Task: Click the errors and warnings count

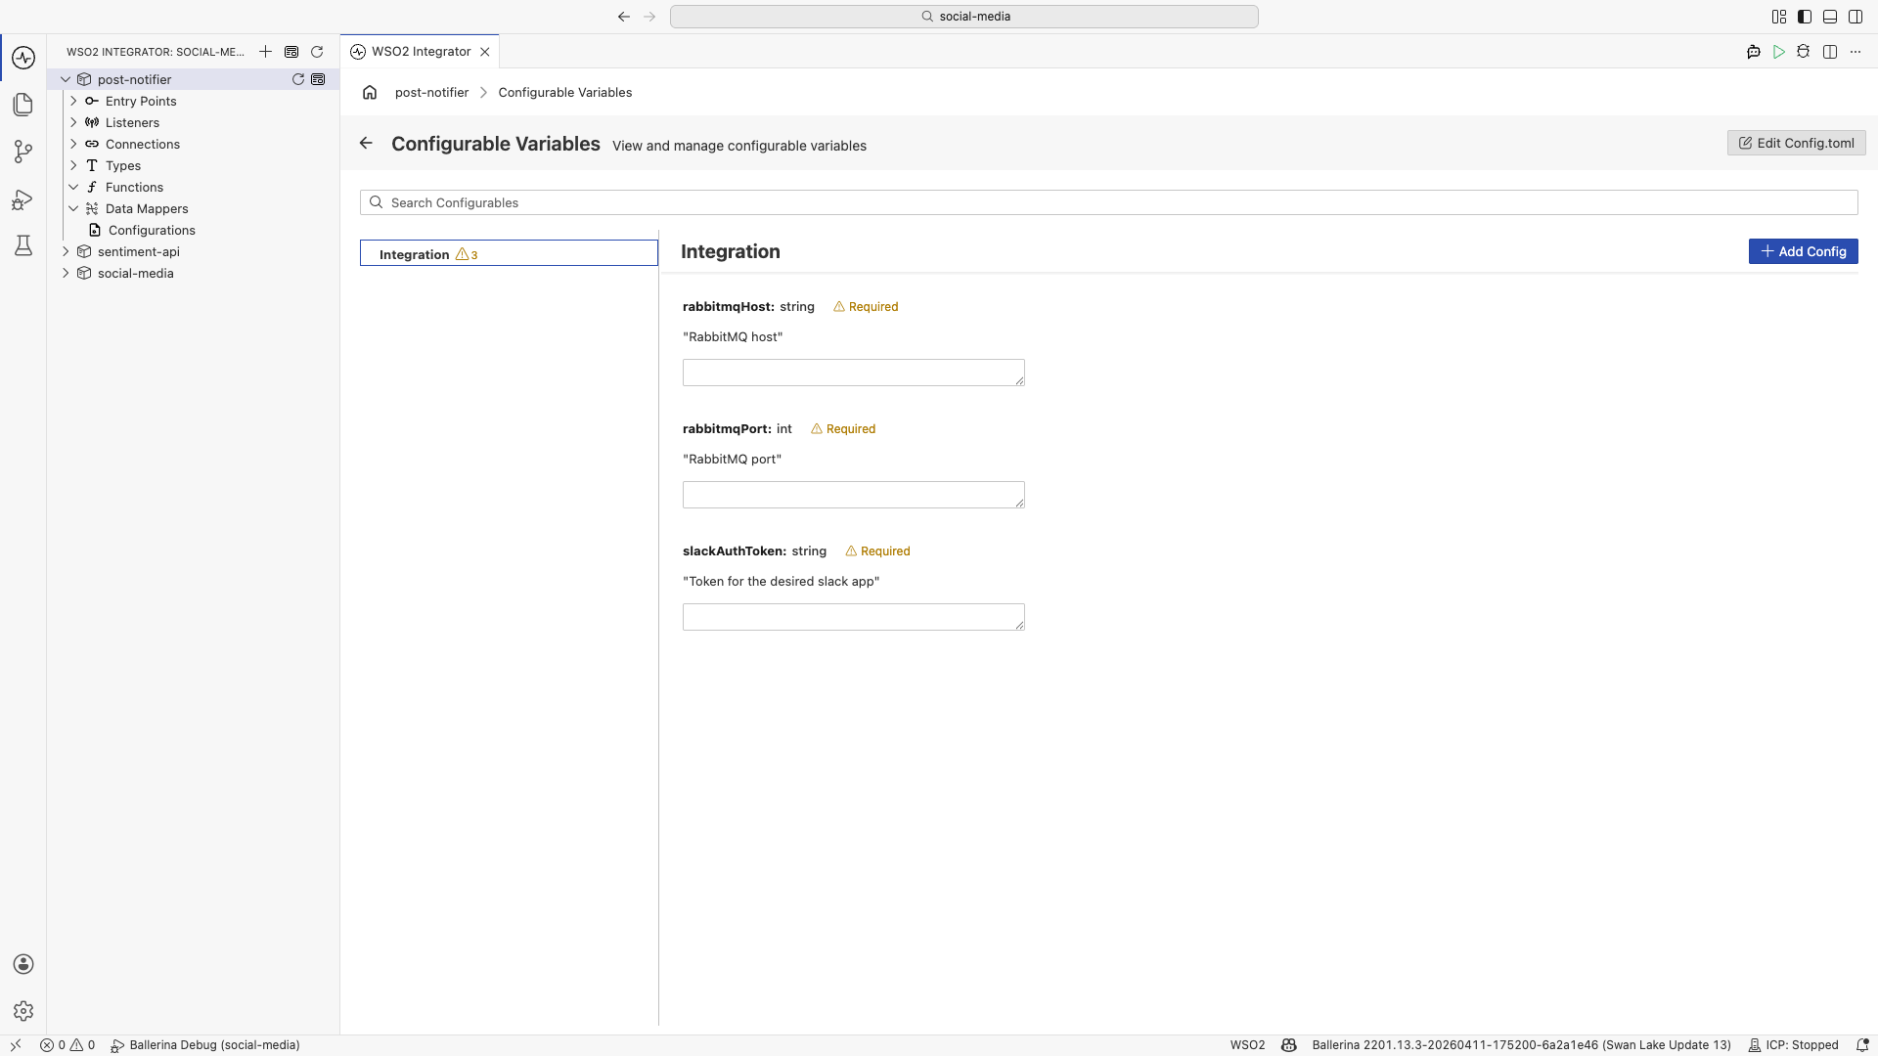Action: point(67,1045)
